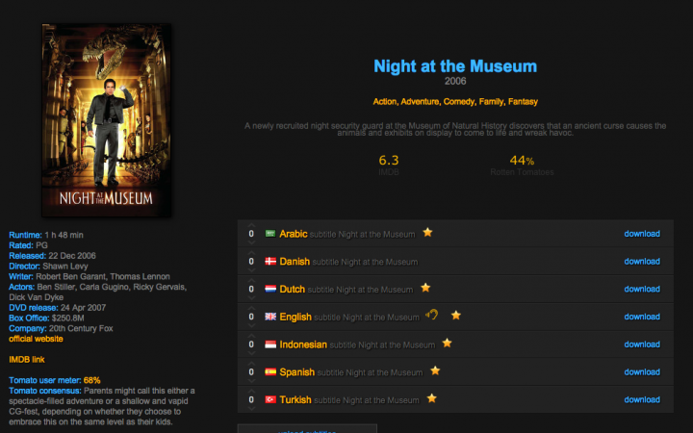Viewport: 693px width, 433px height.
Task: Click the UK flag beside English
Action: [x=270, y=317]
